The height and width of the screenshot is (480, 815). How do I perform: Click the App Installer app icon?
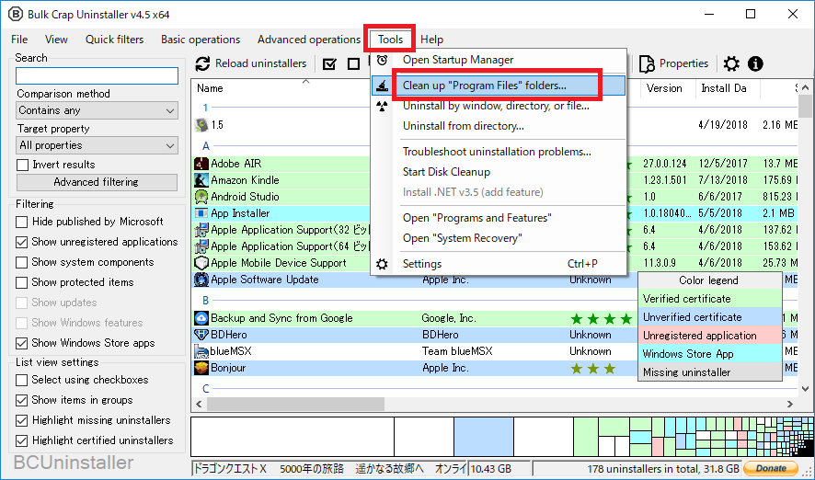[x=201, y=213]
